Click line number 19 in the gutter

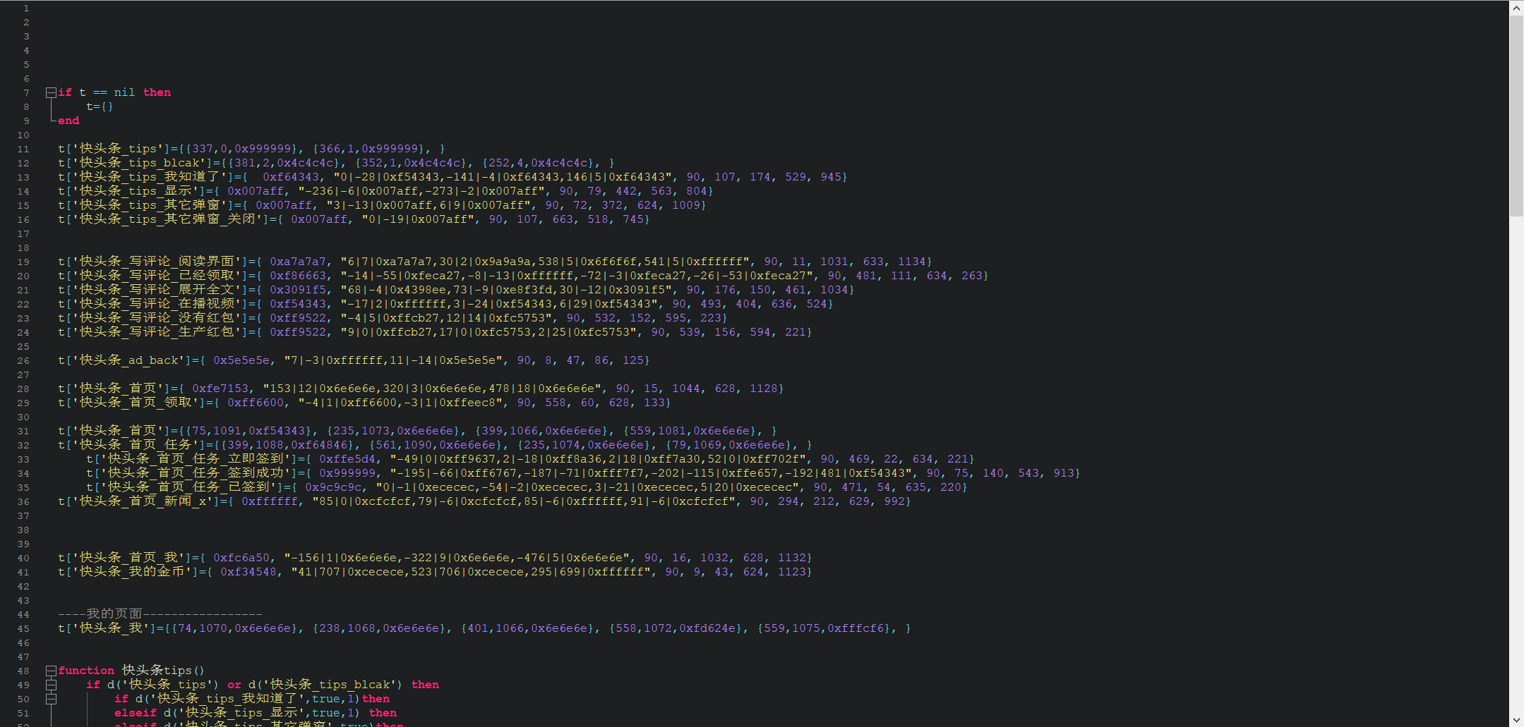[23, 262]
